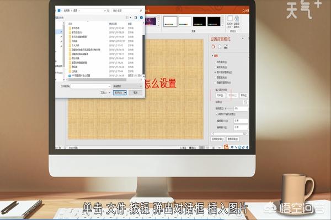The height and width of the screenshot is (220, 331).
Task: Click This PC in the breadcrumb path
Action: point(67,10)
